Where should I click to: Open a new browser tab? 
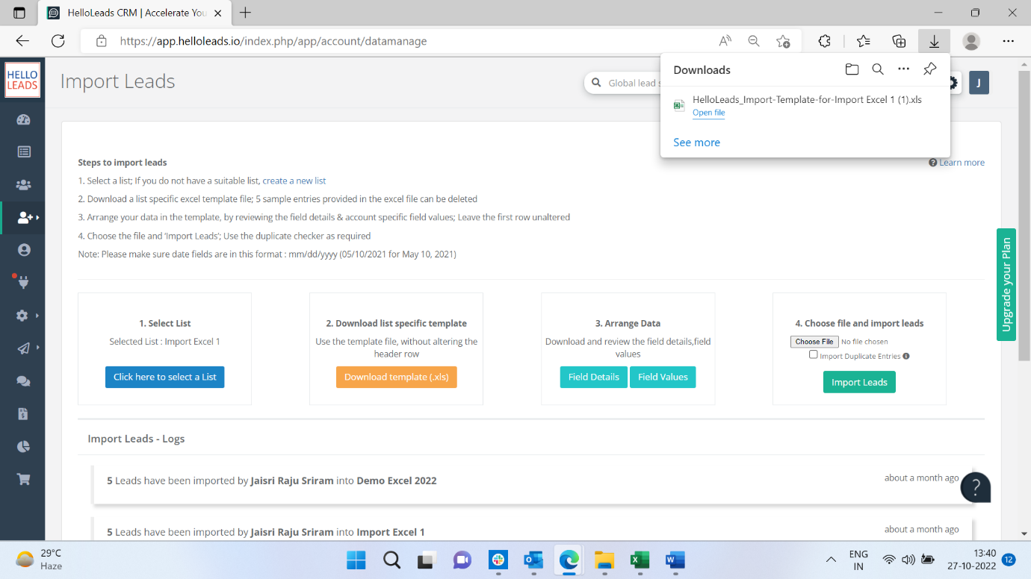point(245,13)
